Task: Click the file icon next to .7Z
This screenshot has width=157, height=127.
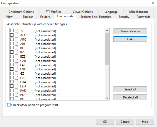Action: click(16, 31)
